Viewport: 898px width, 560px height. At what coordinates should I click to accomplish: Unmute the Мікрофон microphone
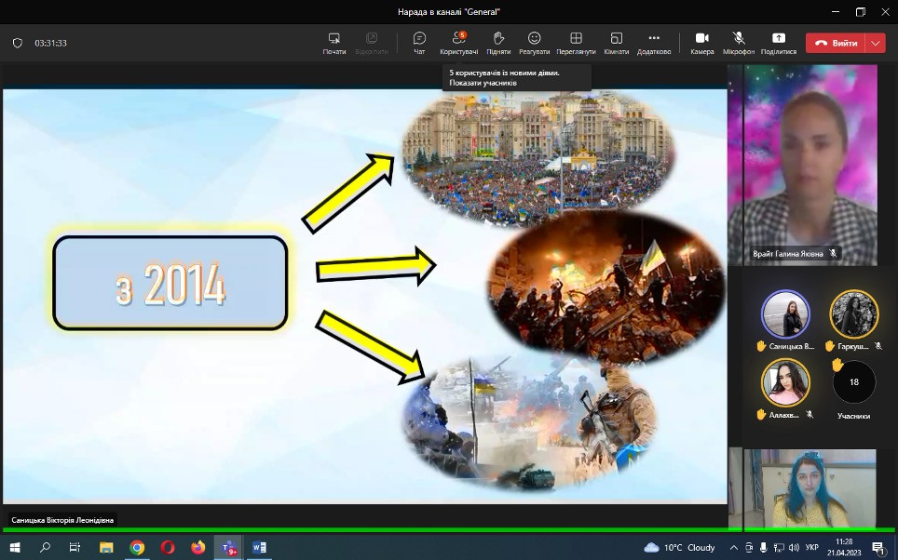point(739,42)
